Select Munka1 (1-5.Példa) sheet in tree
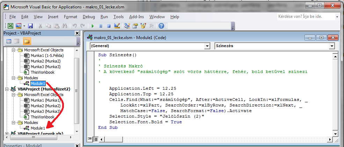Screen dimensions: 344x147 (47, 56)
